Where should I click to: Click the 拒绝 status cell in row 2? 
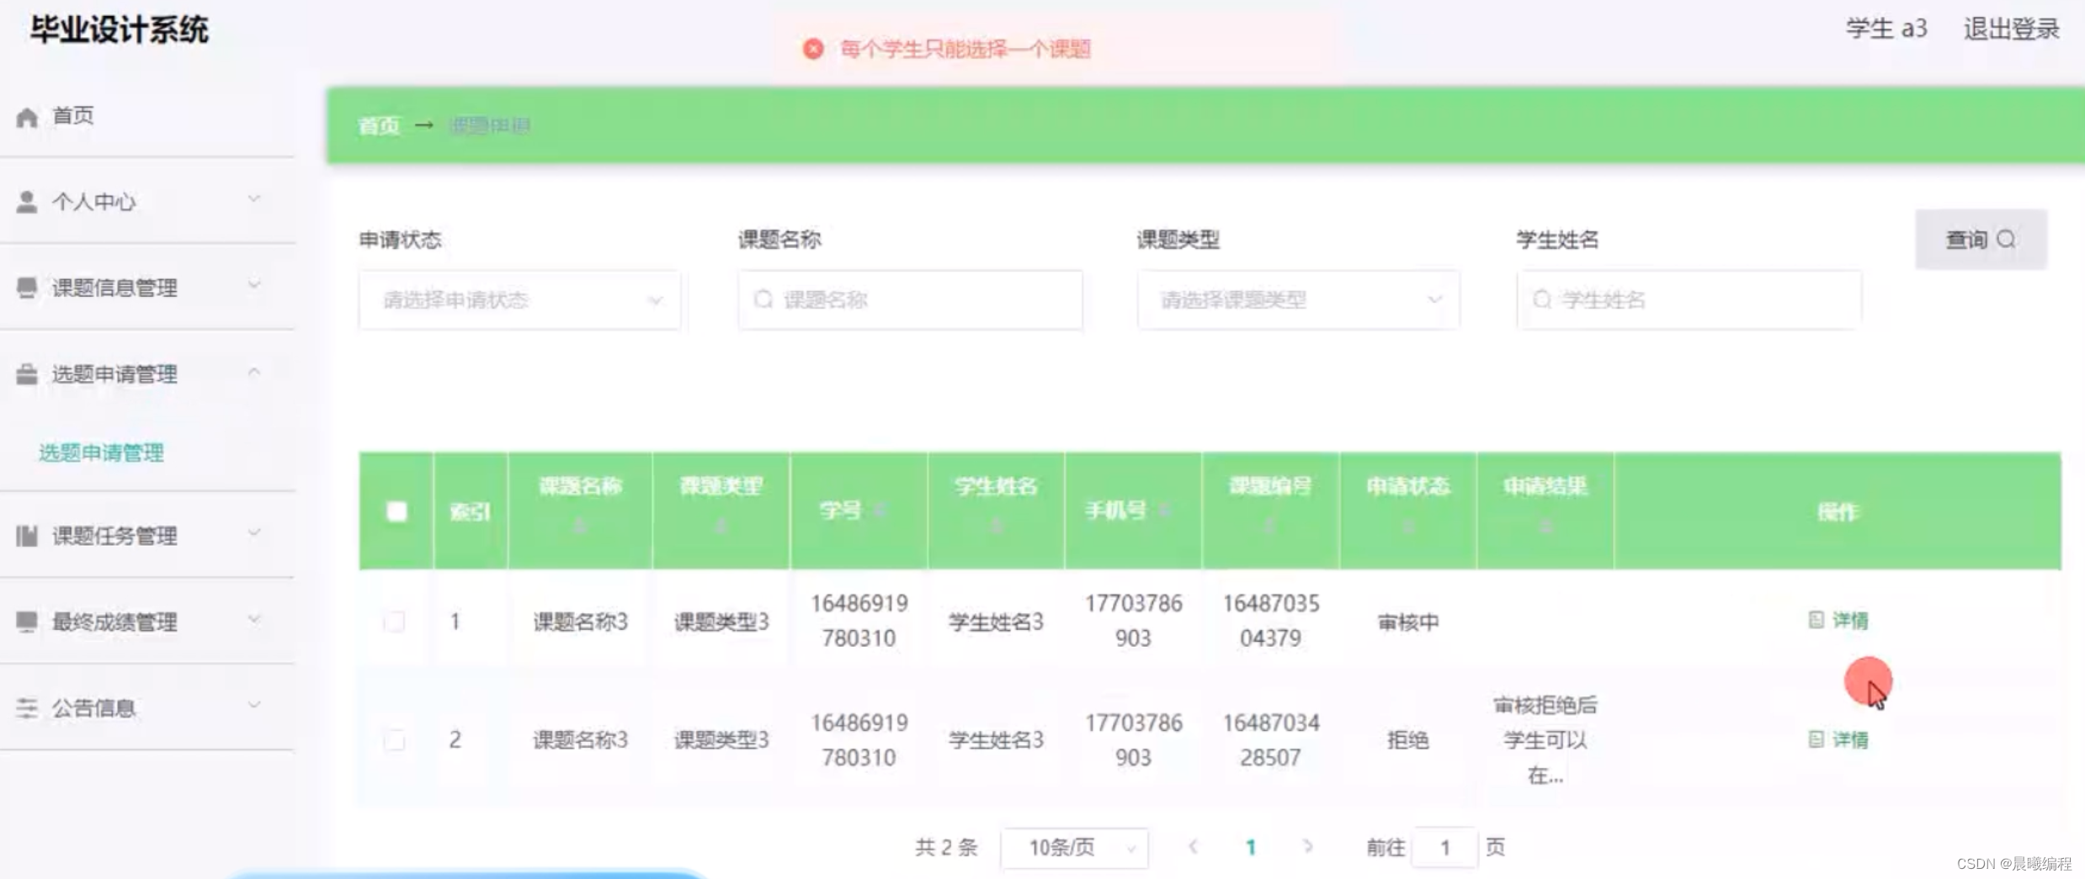[x=1407, y=740]
